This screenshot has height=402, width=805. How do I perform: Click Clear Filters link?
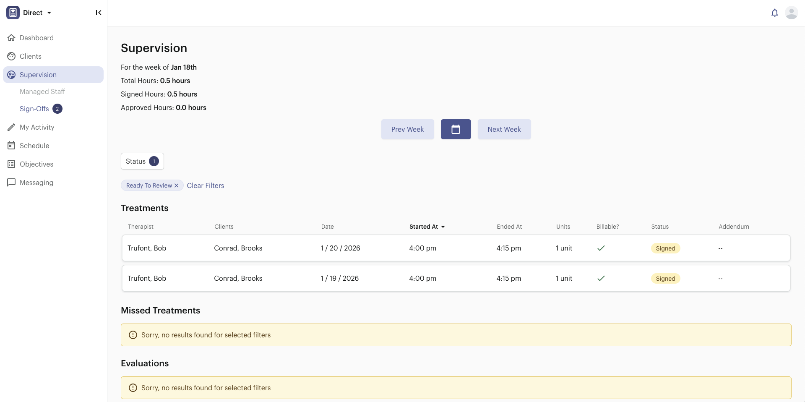pos(206,185)
